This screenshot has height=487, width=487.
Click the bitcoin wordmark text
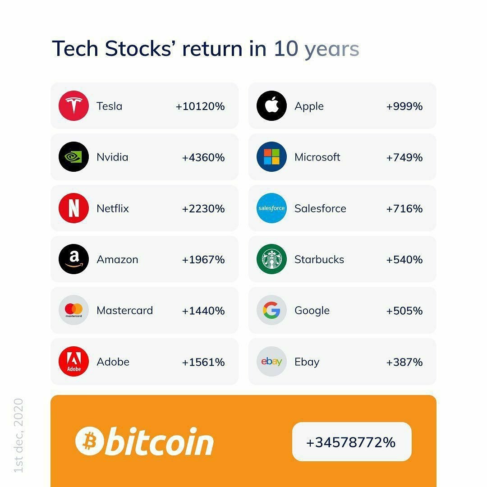159,441
